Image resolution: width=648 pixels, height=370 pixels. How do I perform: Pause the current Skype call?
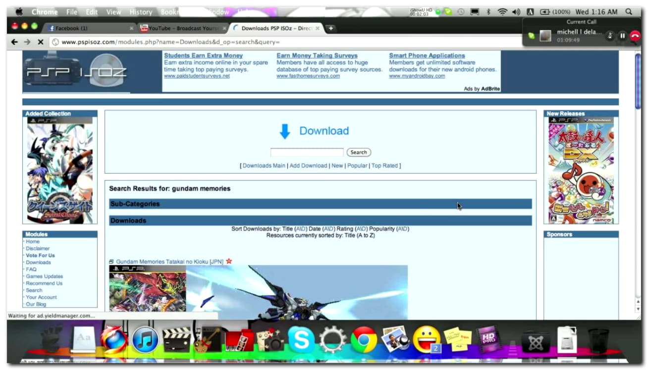click(x=622, y=36)
